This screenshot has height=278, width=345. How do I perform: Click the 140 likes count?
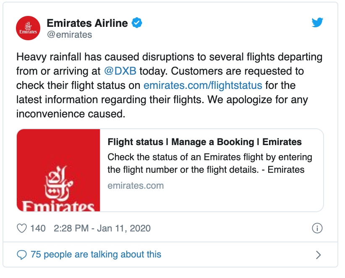pos(38,229)
